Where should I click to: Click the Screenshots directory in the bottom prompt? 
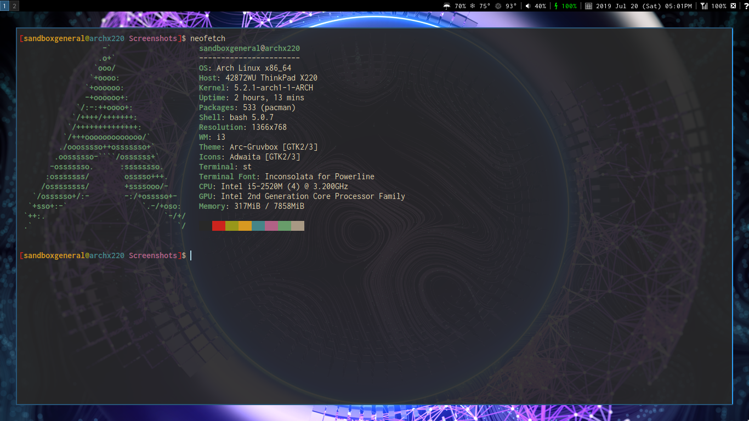pyautogui.click(x=153, y=255)
